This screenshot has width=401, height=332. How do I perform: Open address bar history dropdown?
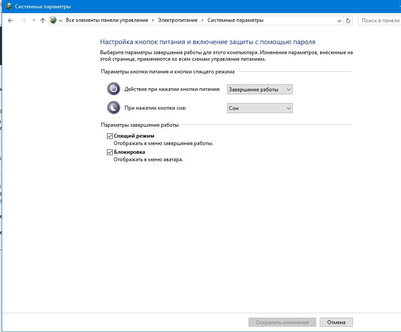pos(339,21)
